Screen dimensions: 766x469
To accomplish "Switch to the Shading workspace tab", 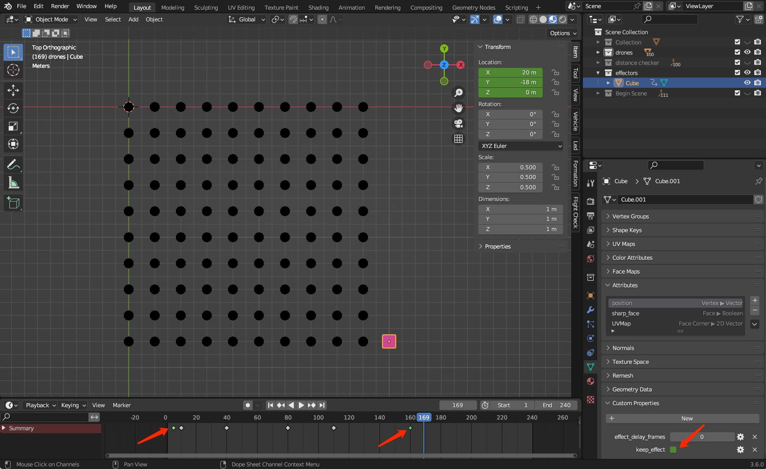I will [318, 8].
